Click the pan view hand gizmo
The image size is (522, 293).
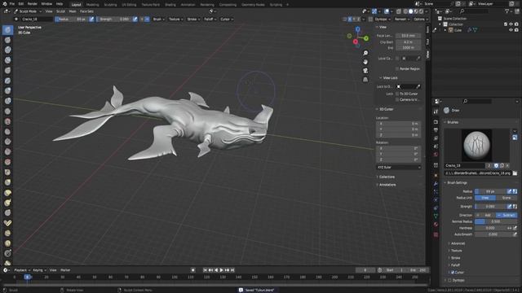pyautogui.click(x=365, y=62)
